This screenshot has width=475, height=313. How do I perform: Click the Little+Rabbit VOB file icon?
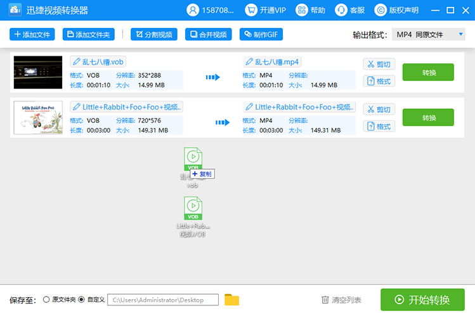[193, 207]
